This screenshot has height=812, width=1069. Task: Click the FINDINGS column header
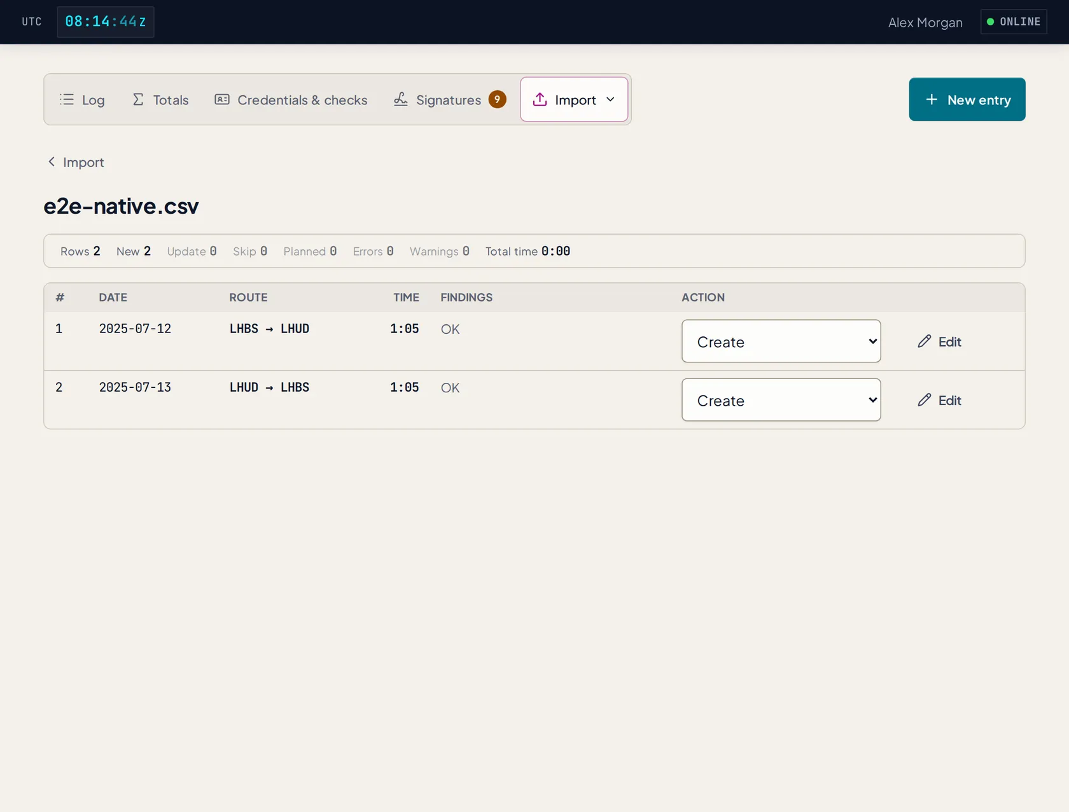click(466, 297)
